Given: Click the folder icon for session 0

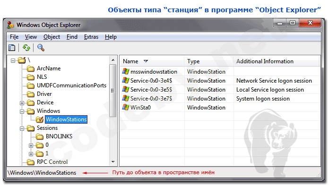Looking at the screenshot, I should tap(39, 145).
